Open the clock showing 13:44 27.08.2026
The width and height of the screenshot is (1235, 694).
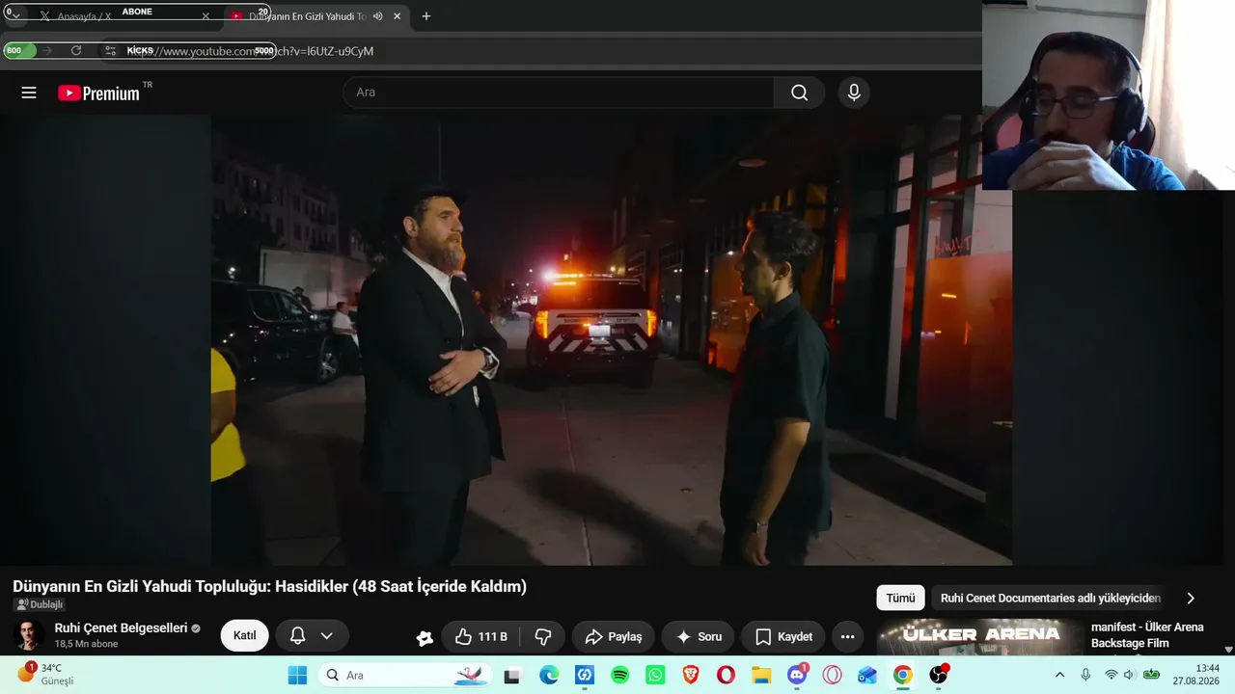point(1196,675)
